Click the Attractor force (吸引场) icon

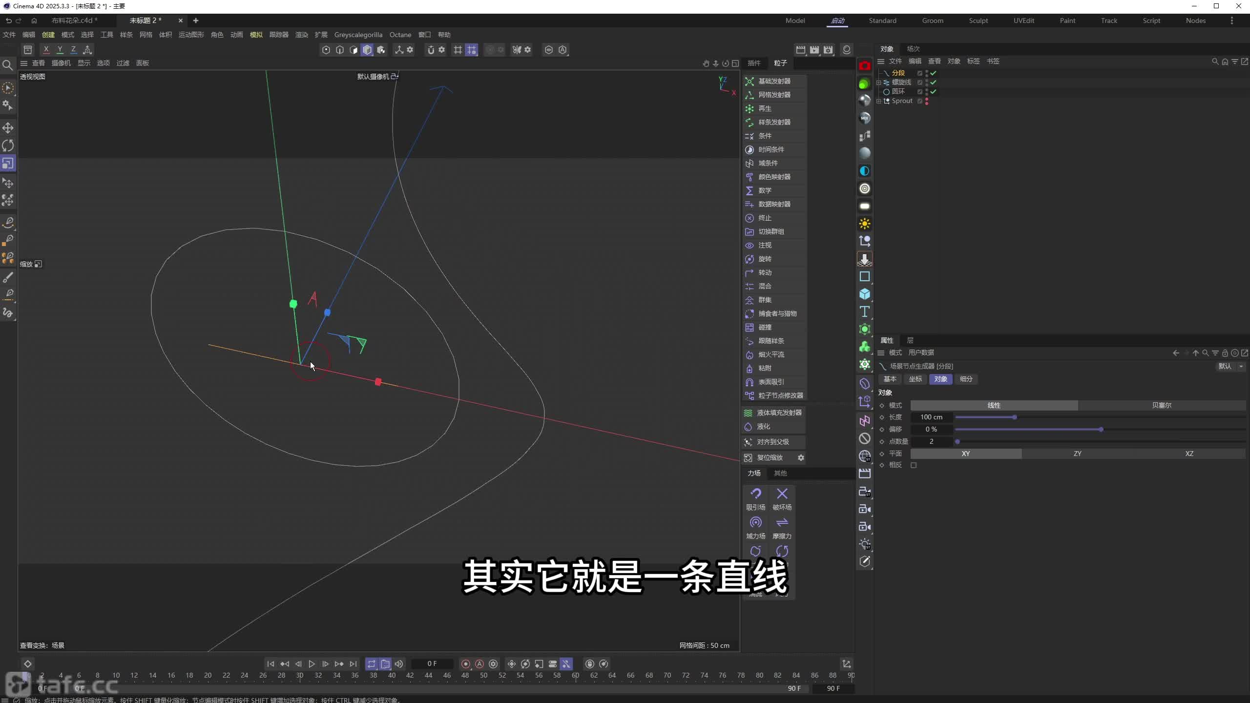point(755,494)
